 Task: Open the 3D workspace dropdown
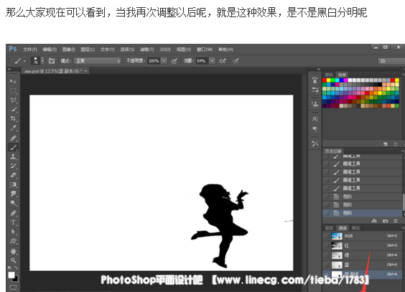pyautogui.click(x=392, y=61)
